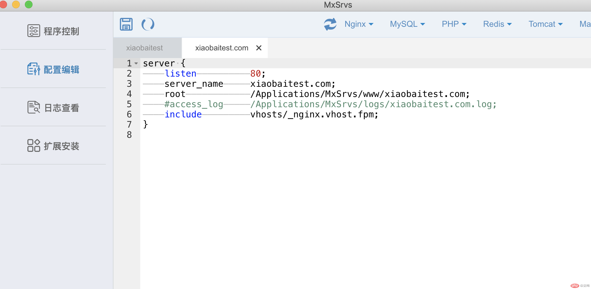Image resolution: width=591 pixels, height=289 pixels.
Task: Click line number 8 in gutter
Action: coord(129,135)
